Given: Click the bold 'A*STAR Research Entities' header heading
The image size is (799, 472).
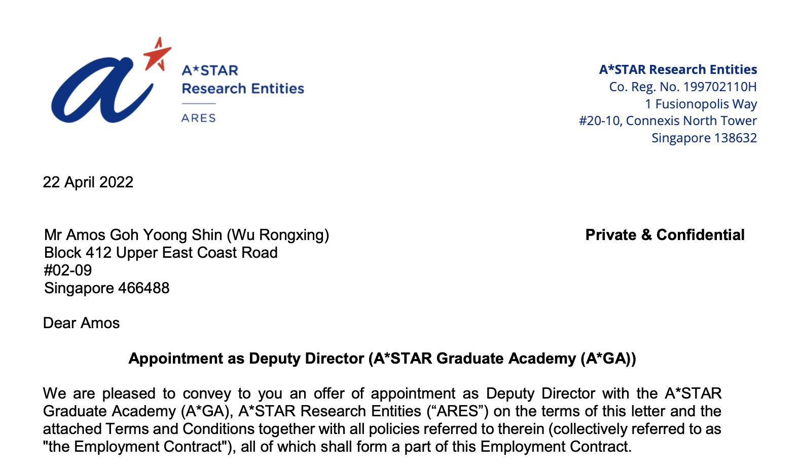Looking at the screenshot, I should pos(678,69).
